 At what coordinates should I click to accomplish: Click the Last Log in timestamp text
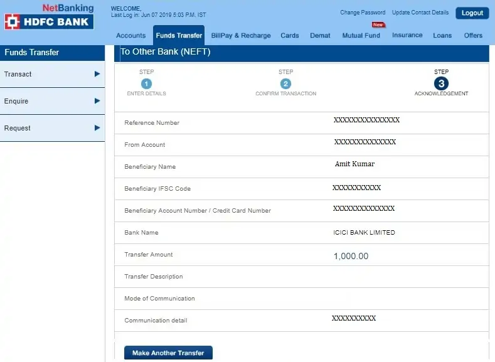pos(158,15)
